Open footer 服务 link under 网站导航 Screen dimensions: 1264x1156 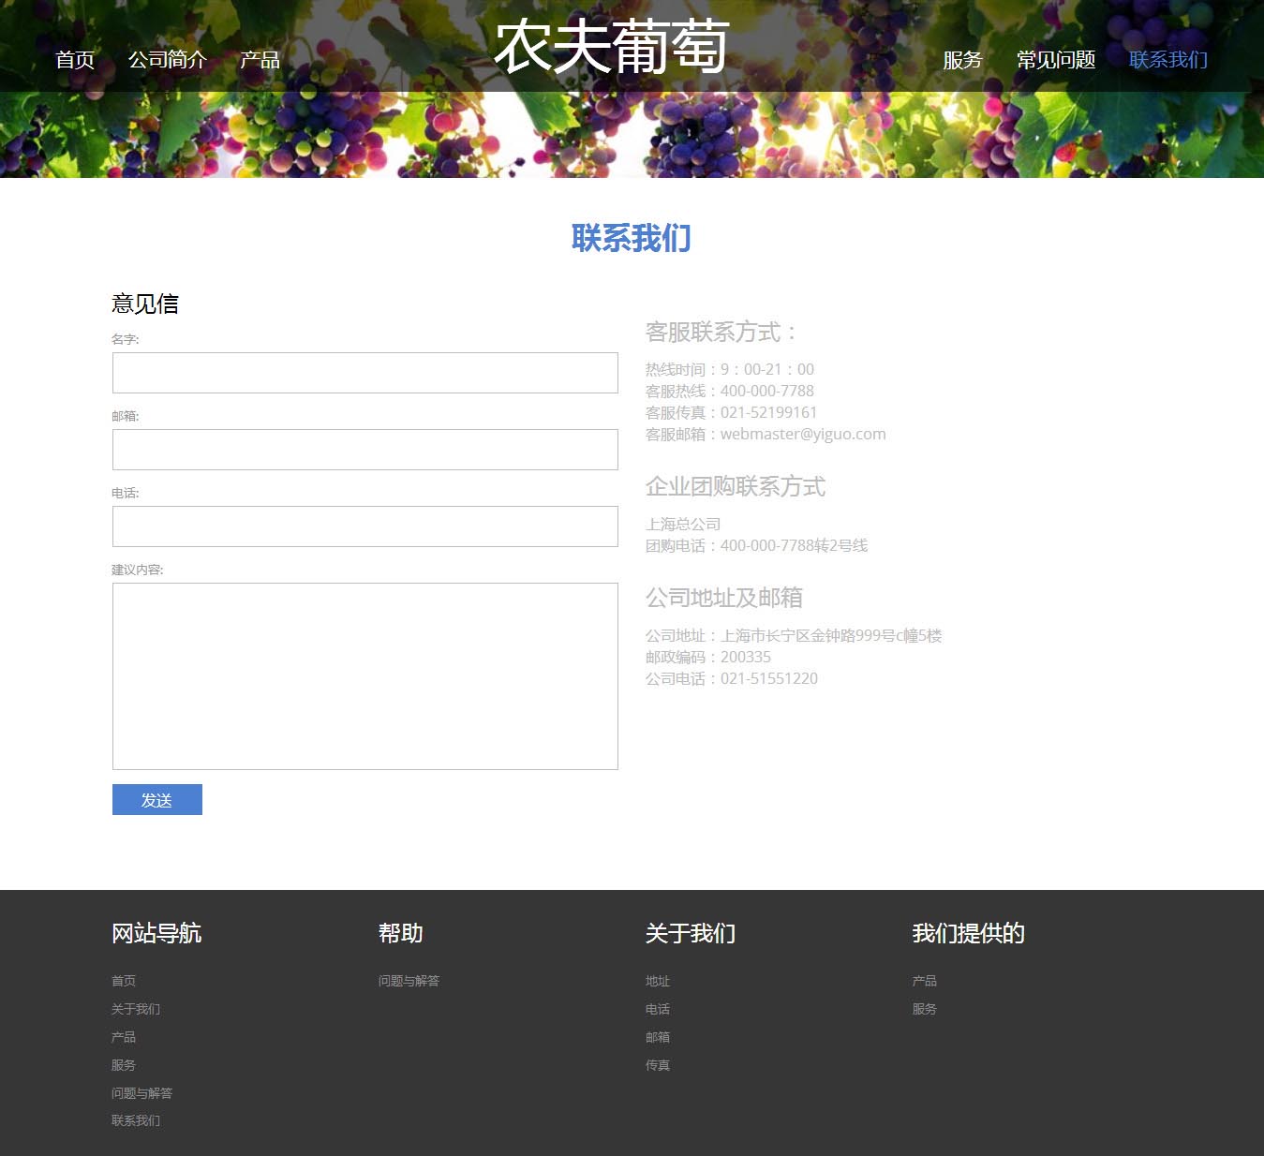click(124, 1065)
